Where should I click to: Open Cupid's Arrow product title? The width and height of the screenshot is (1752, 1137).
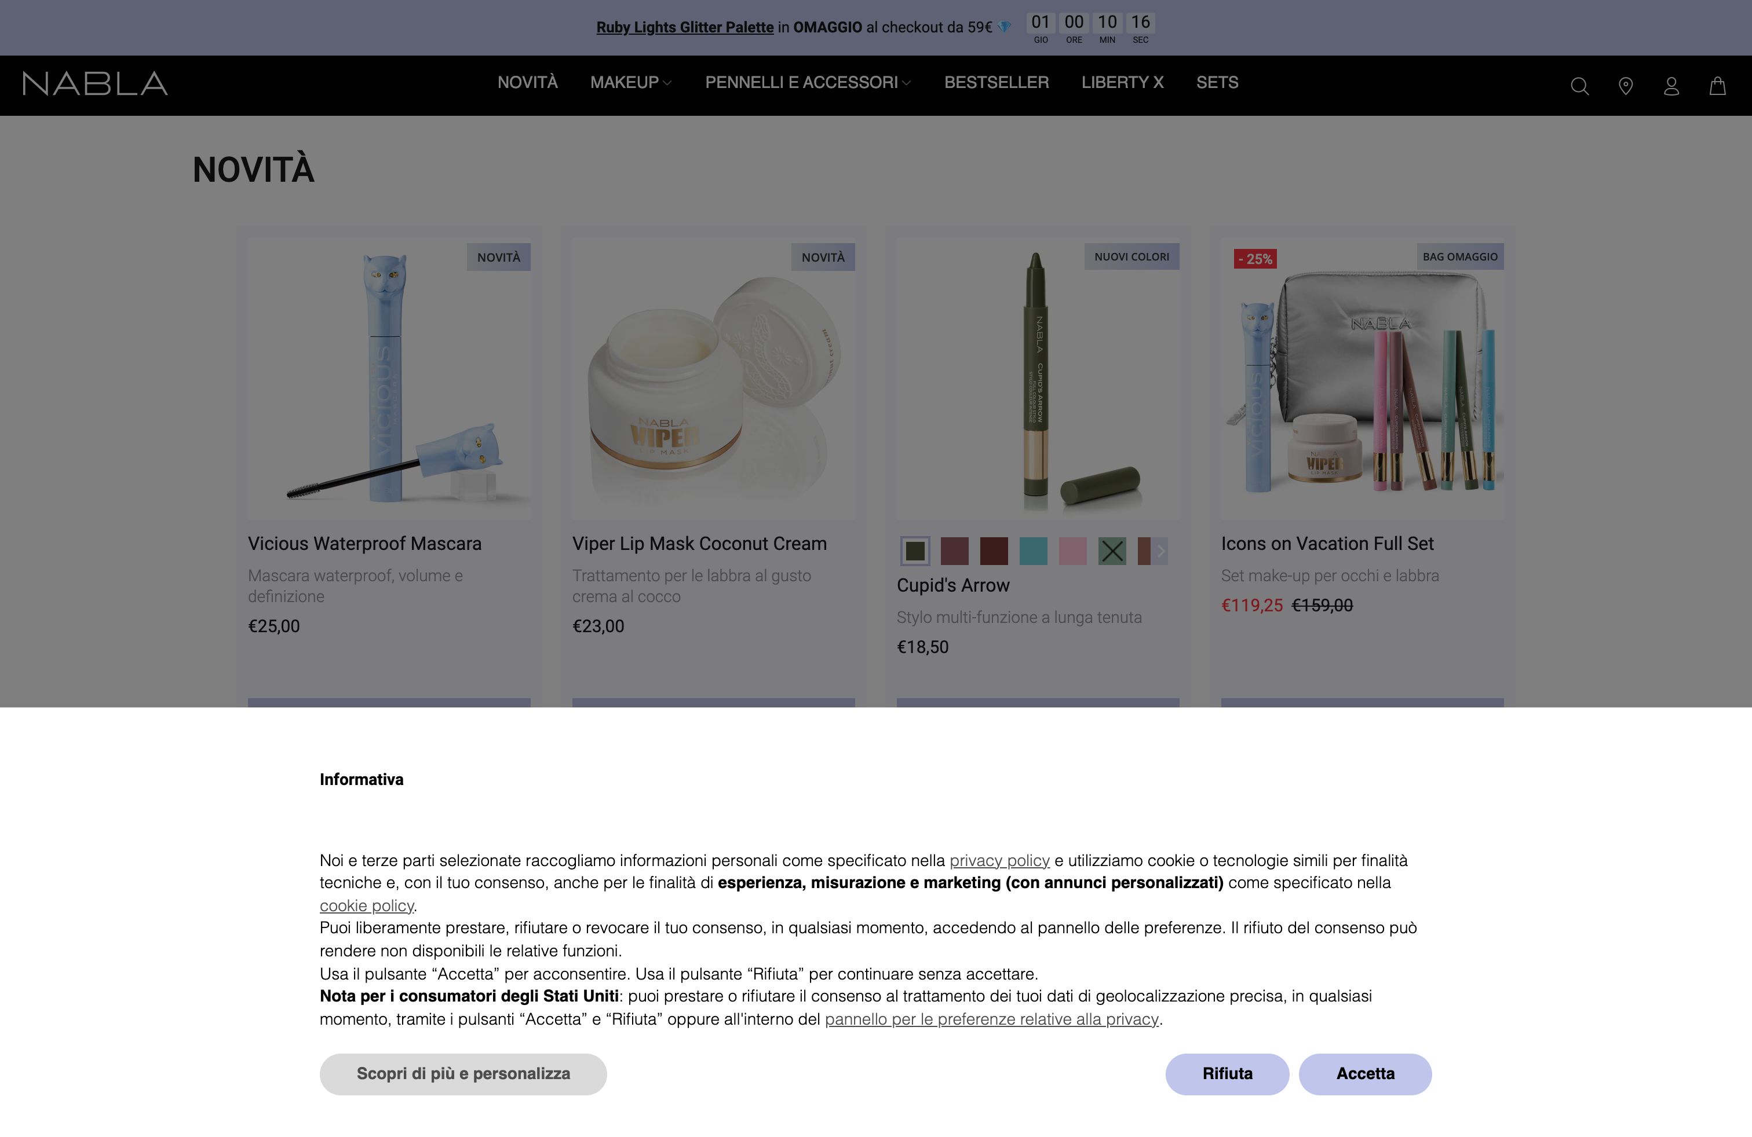[x=952, y=585]
